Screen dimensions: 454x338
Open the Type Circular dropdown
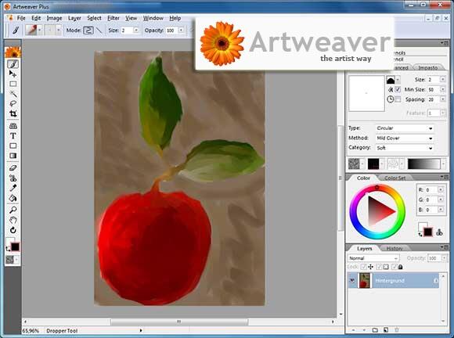[405, 128]
